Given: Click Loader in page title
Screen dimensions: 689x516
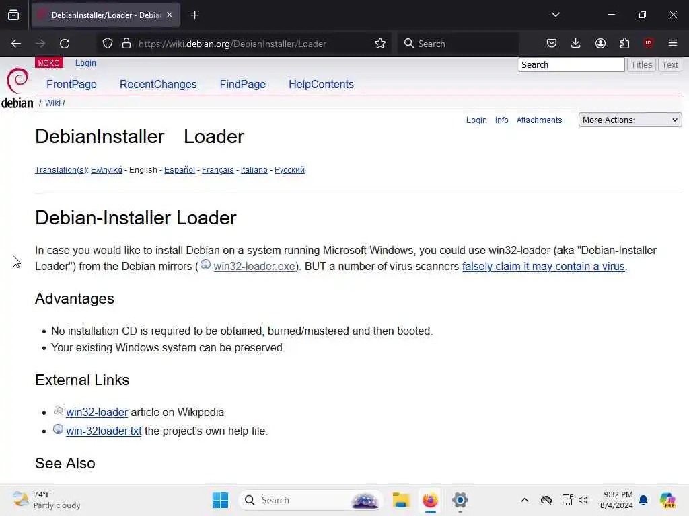Looking at the screenshot, I should [x=213, y=136].
